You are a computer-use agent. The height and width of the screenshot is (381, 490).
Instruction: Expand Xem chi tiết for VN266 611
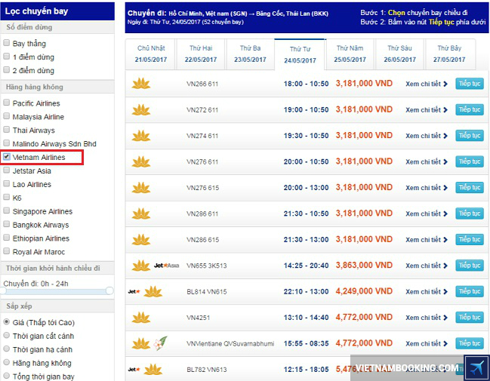pyautogui.click(x=427, y=84)
